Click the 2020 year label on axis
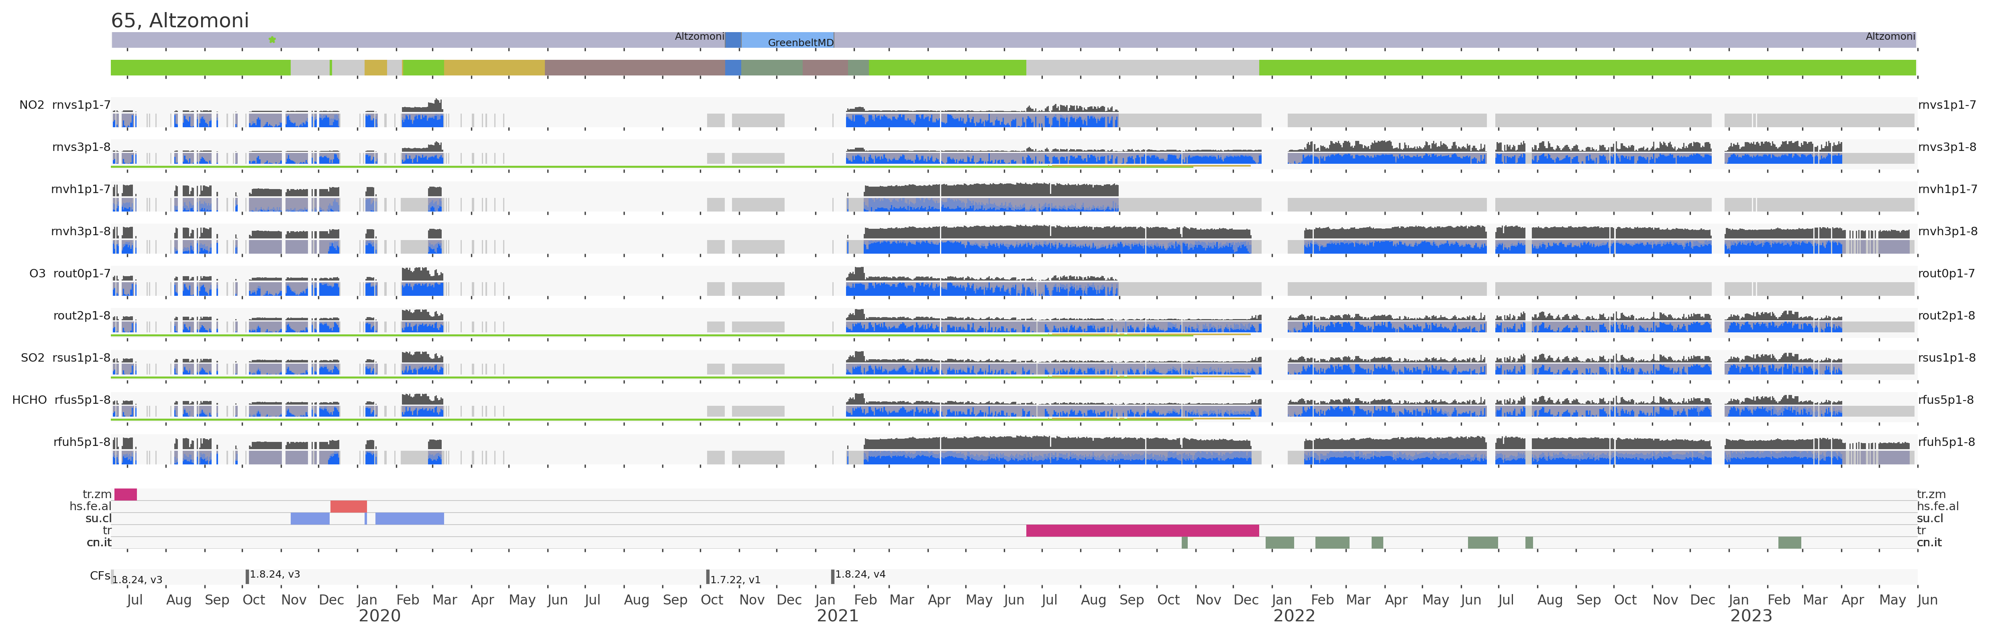The image size is (1990, 637). 379,616
